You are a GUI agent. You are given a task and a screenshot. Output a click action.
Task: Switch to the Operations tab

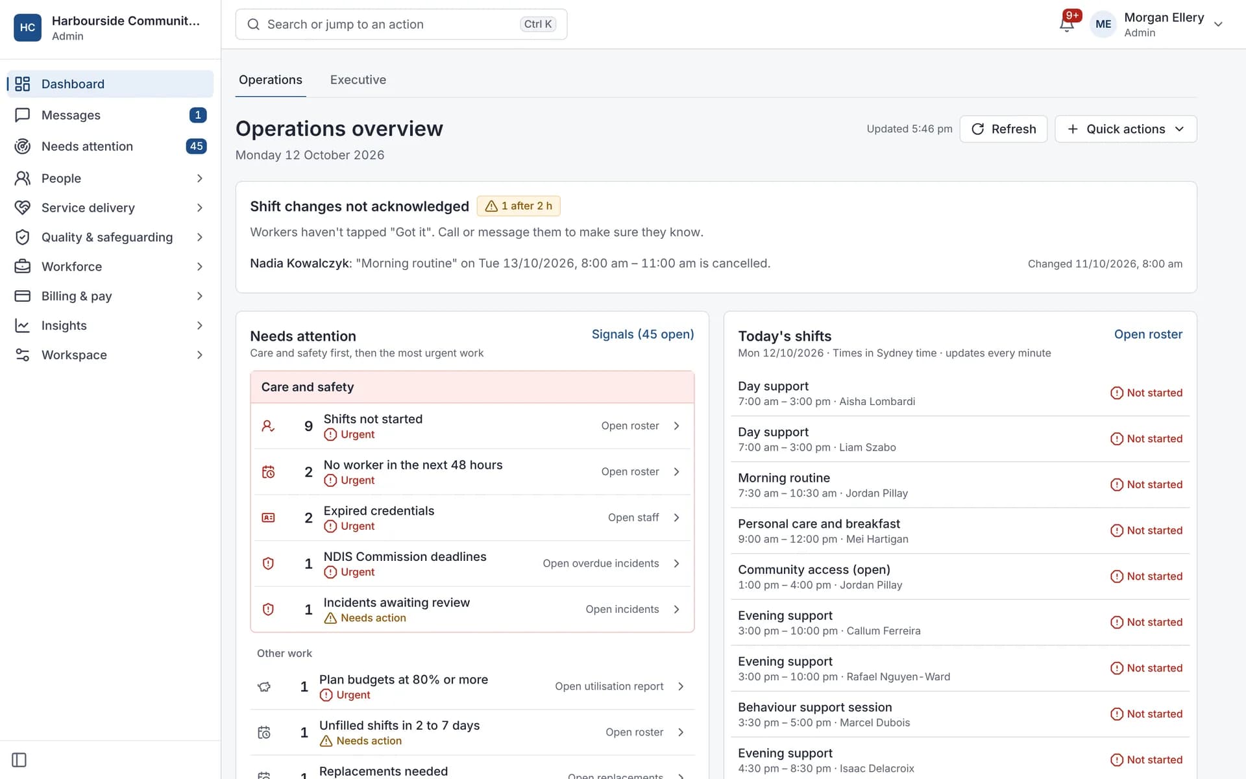pyautogui.click(x=271, y=80)
